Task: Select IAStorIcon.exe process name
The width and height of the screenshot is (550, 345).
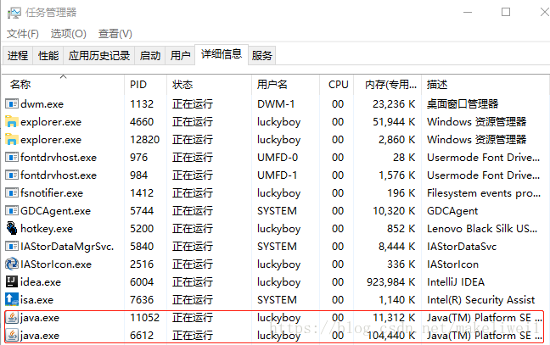Action: (x=56, y=264)
